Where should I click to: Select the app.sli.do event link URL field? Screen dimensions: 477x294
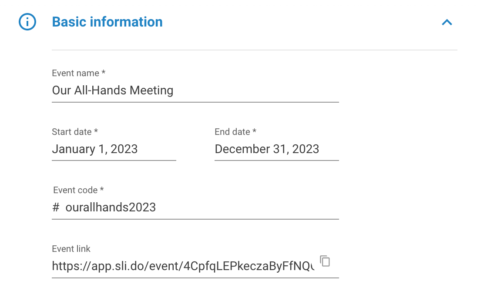[x=183, y=266]
